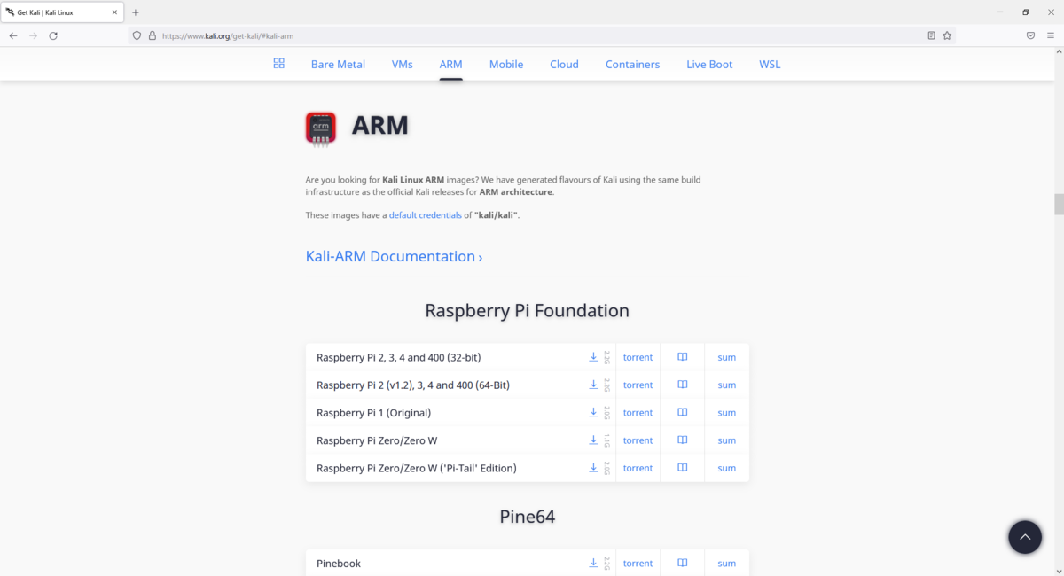Get torrent for Raspberry Pi 32-bit
1064x576 pixels.
point(638,357)
